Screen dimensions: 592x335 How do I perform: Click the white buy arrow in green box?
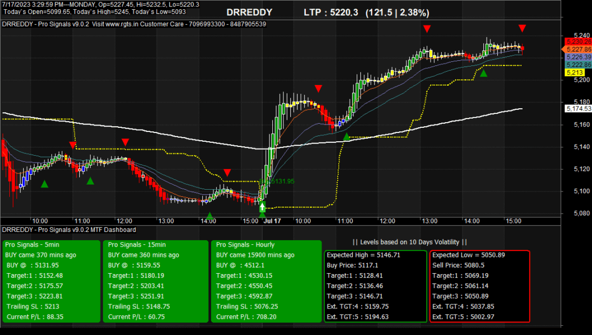[x=262, y=207]
